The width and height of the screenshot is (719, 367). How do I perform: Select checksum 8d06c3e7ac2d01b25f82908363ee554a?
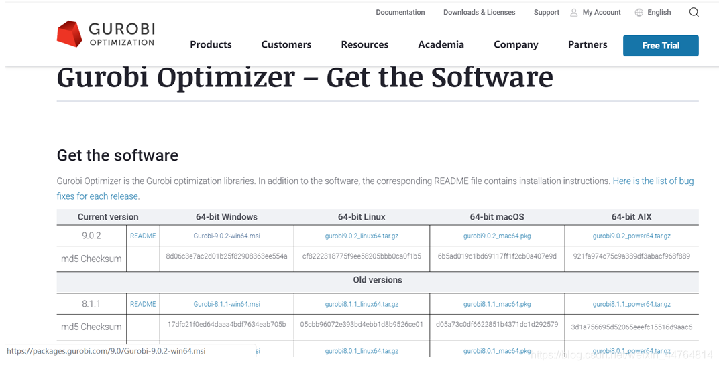coord(227,256)
